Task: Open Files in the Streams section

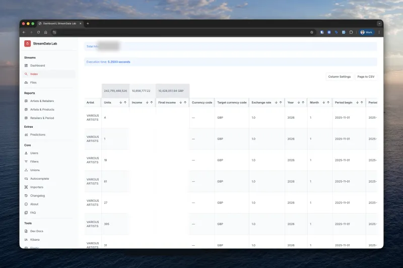Action: (x=33, y=82)
